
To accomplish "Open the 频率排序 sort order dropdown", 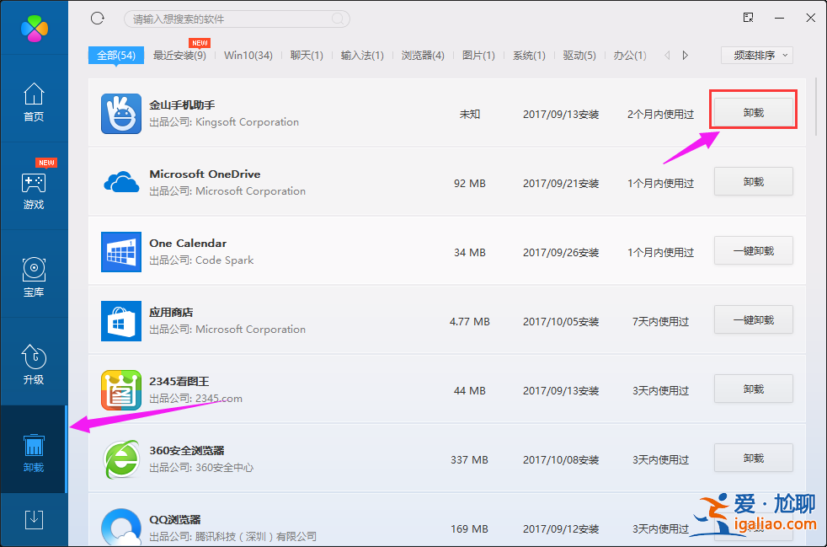I will click(x=756, y=54).
